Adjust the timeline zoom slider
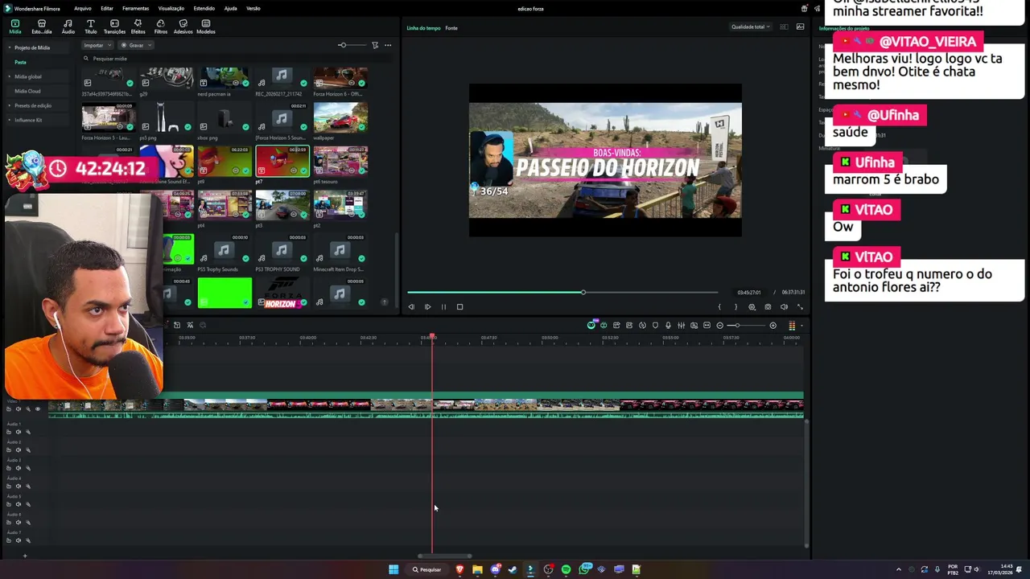The image size is (1030, 579). (x=745, y=326)
